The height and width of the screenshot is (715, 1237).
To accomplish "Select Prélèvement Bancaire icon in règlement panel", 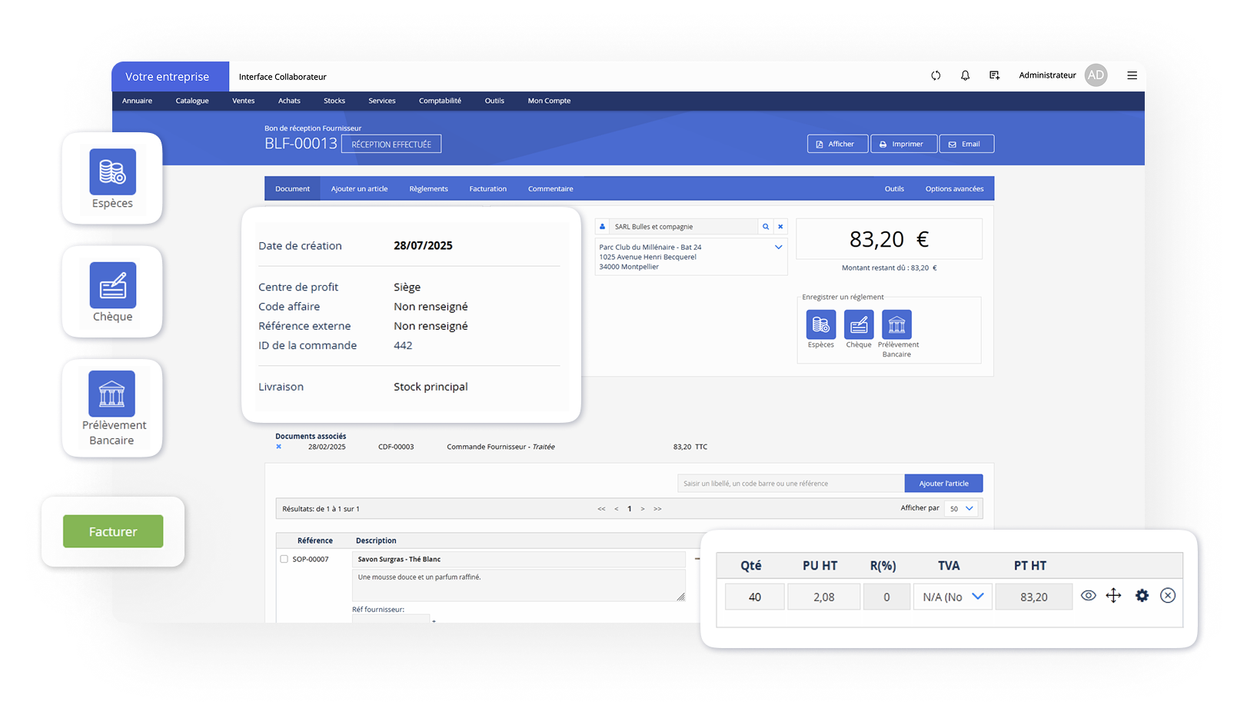I will pos(896,325).
